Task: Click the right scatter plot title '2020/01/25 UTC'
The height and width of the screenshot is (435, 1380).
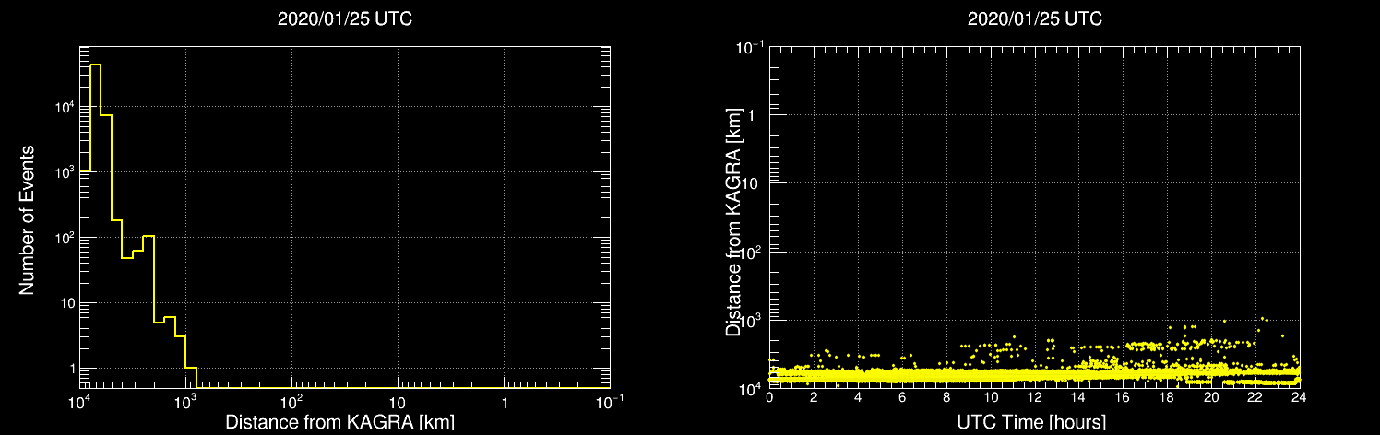Action: (x=1034, y=18)
